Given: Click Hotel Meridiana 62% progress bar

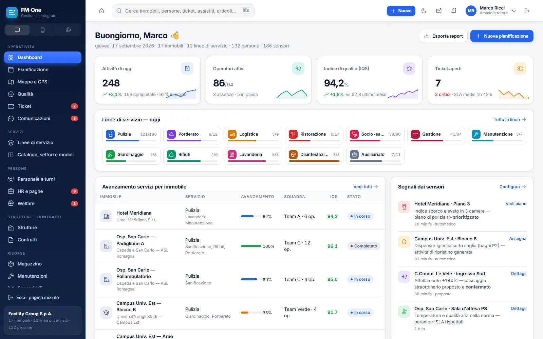Looking at the screenshot, I should (x=251, y=216).
